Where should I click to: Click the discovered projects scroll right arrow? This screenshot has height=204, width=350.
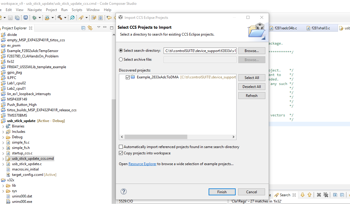click(x=233, y=137)
